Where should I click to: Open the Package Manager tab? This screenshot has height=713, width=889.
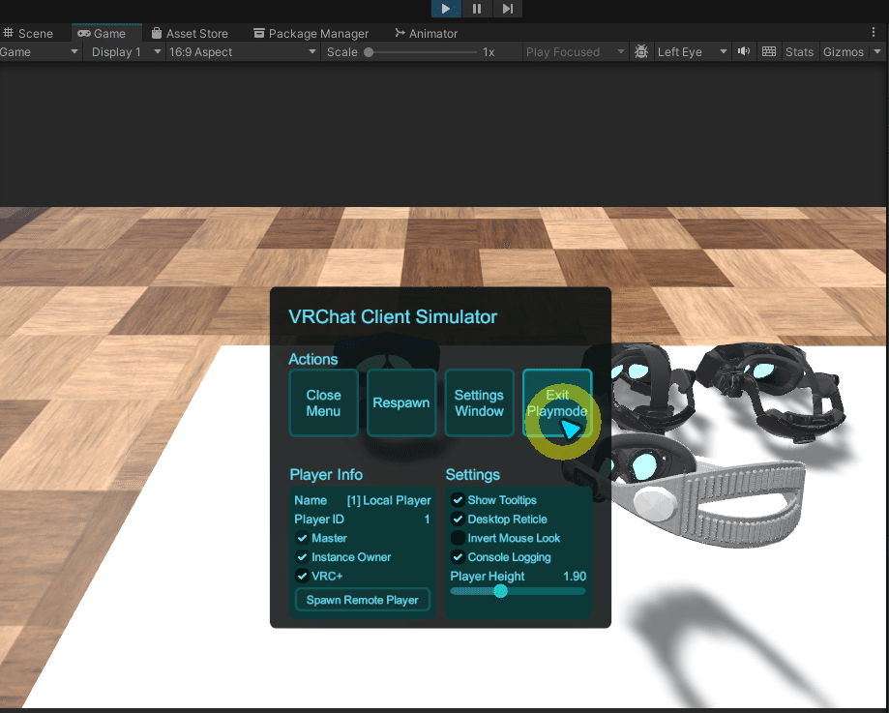pos(311,34)
